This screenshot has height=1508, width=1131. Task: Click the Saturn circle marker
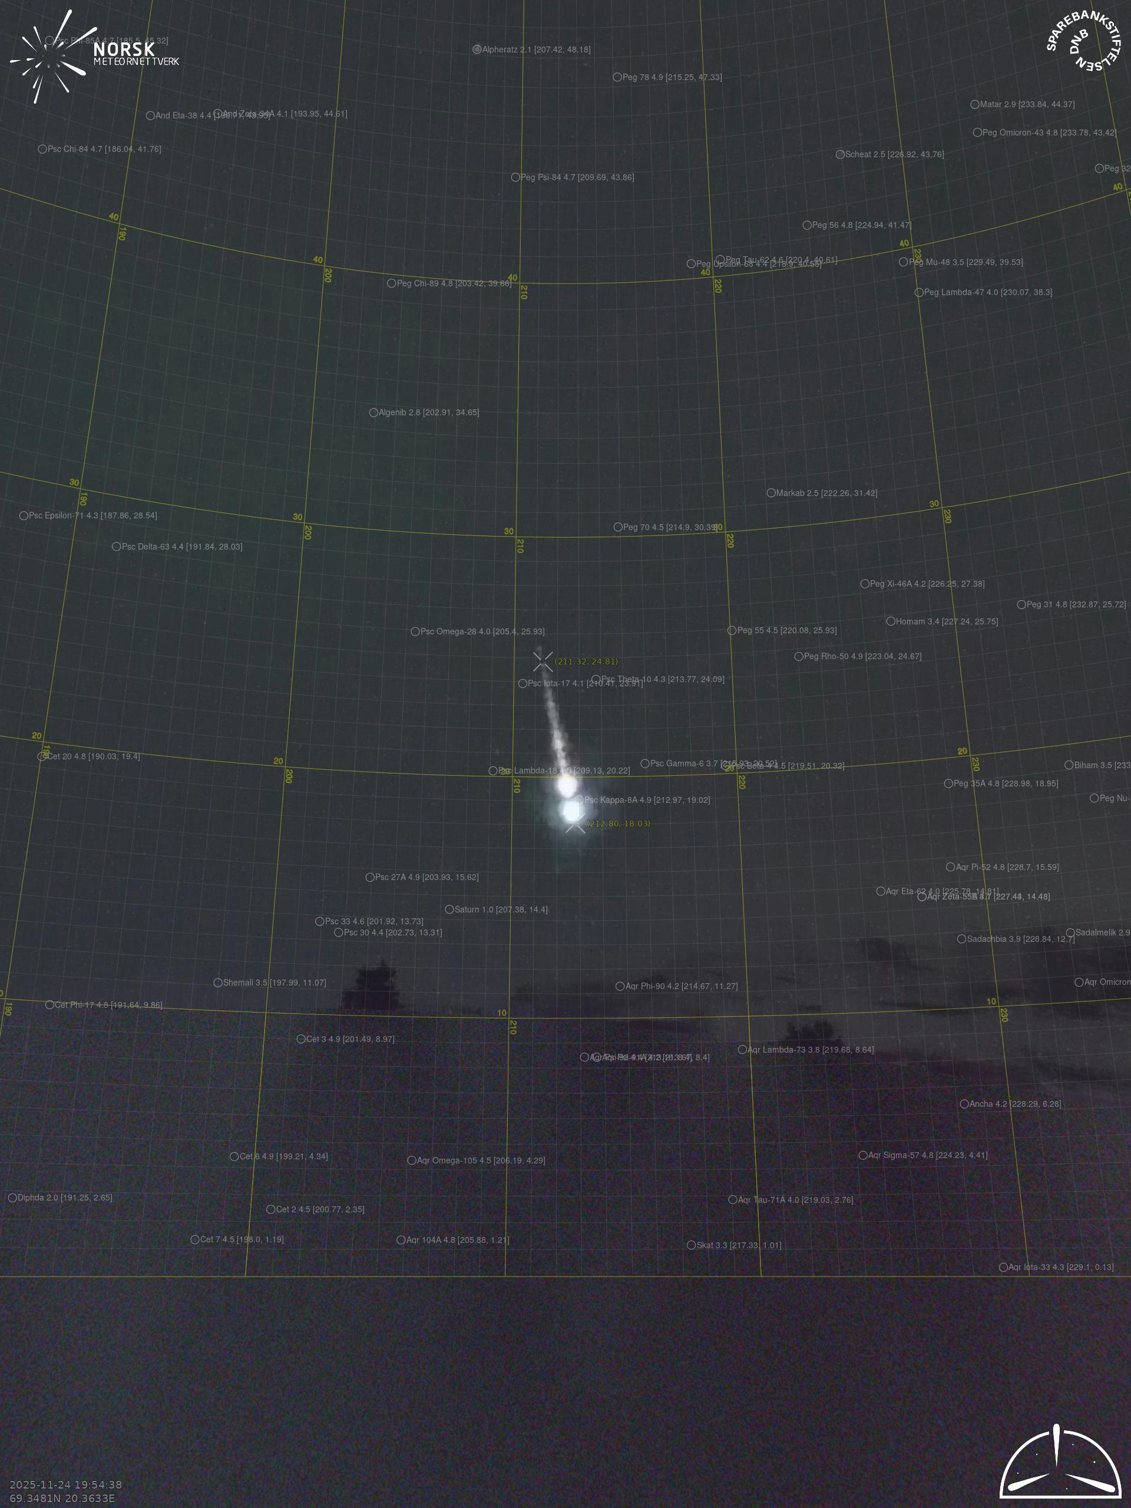[x=449, y=909]
